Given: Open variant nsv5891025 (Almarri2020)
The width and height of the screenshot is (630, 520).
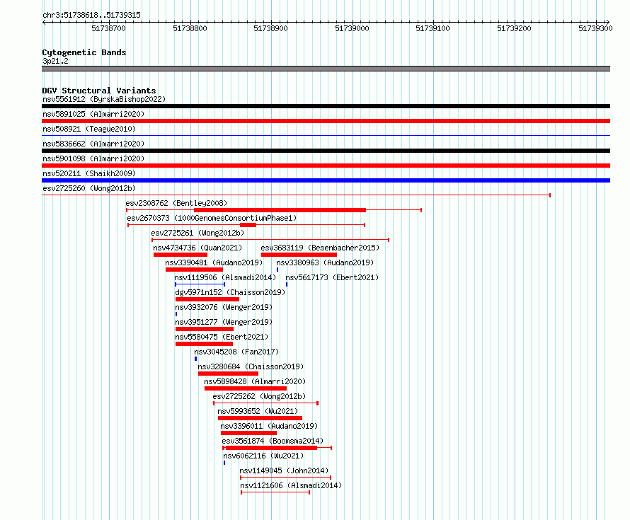Looking at the screenshot, I should click(93, 114).
